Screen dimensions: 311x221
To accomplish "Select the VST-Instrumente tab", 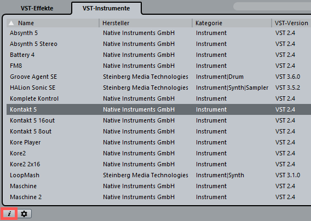I will pyautogui.click(x=106, y=8).
